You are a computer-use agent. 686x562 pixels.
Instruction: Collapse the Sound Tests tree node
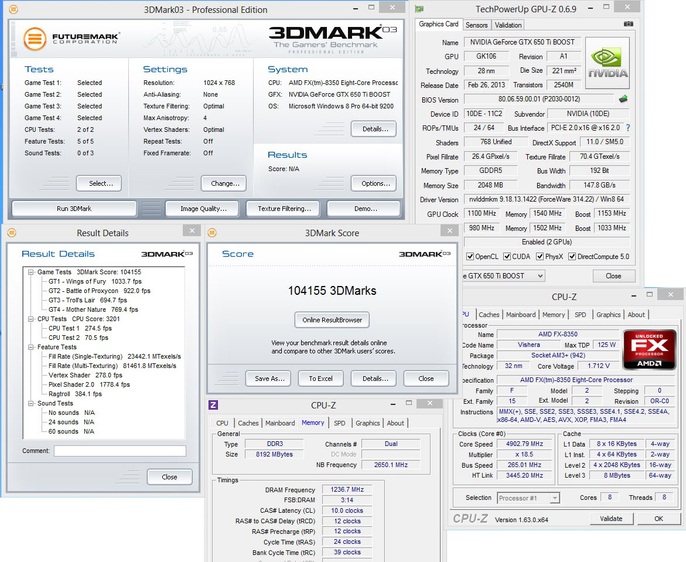tap(31, 404)
